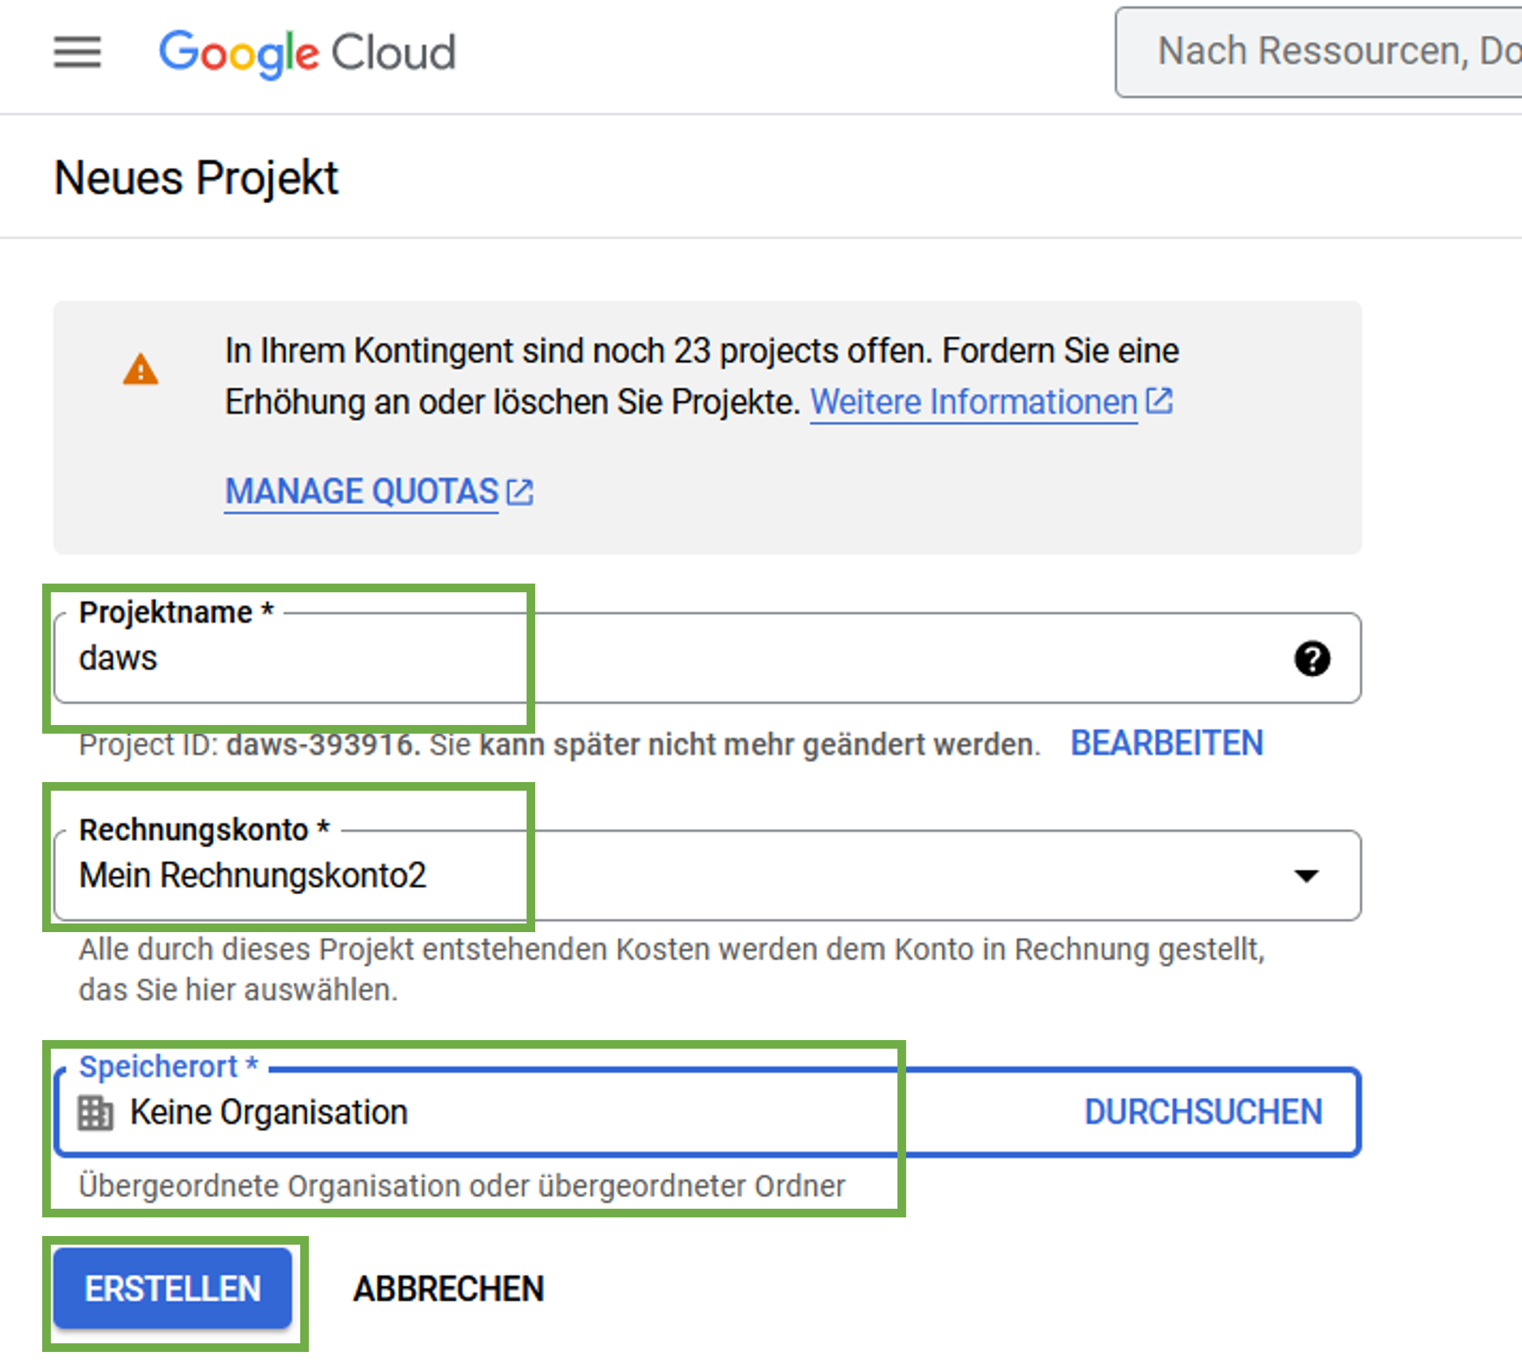1522x1365 pixels.
Task: Click BEARBEITEN to edit the project ID
Action: pyautogui.click(x=1167, y=743)
